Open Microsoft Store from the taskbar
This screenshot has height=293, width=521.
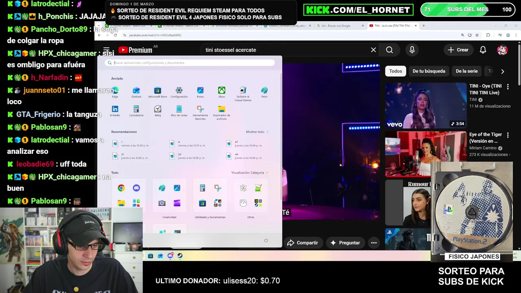150,256
